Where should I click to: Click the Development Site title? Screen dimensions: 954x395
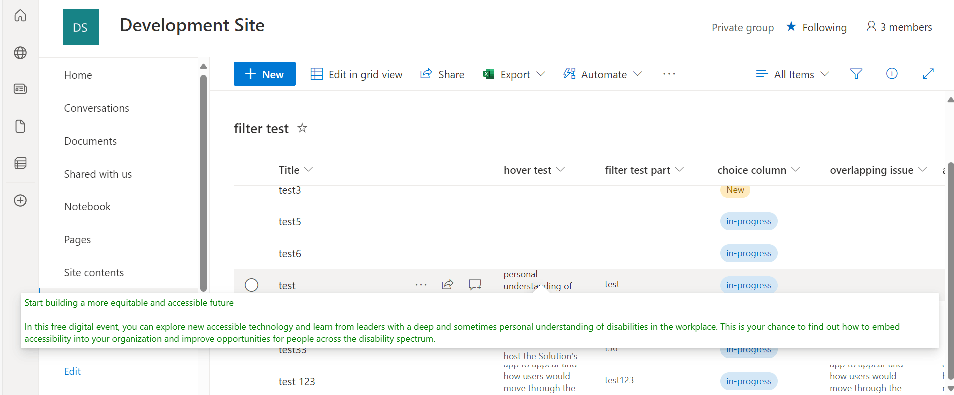[x=192, y=25]
